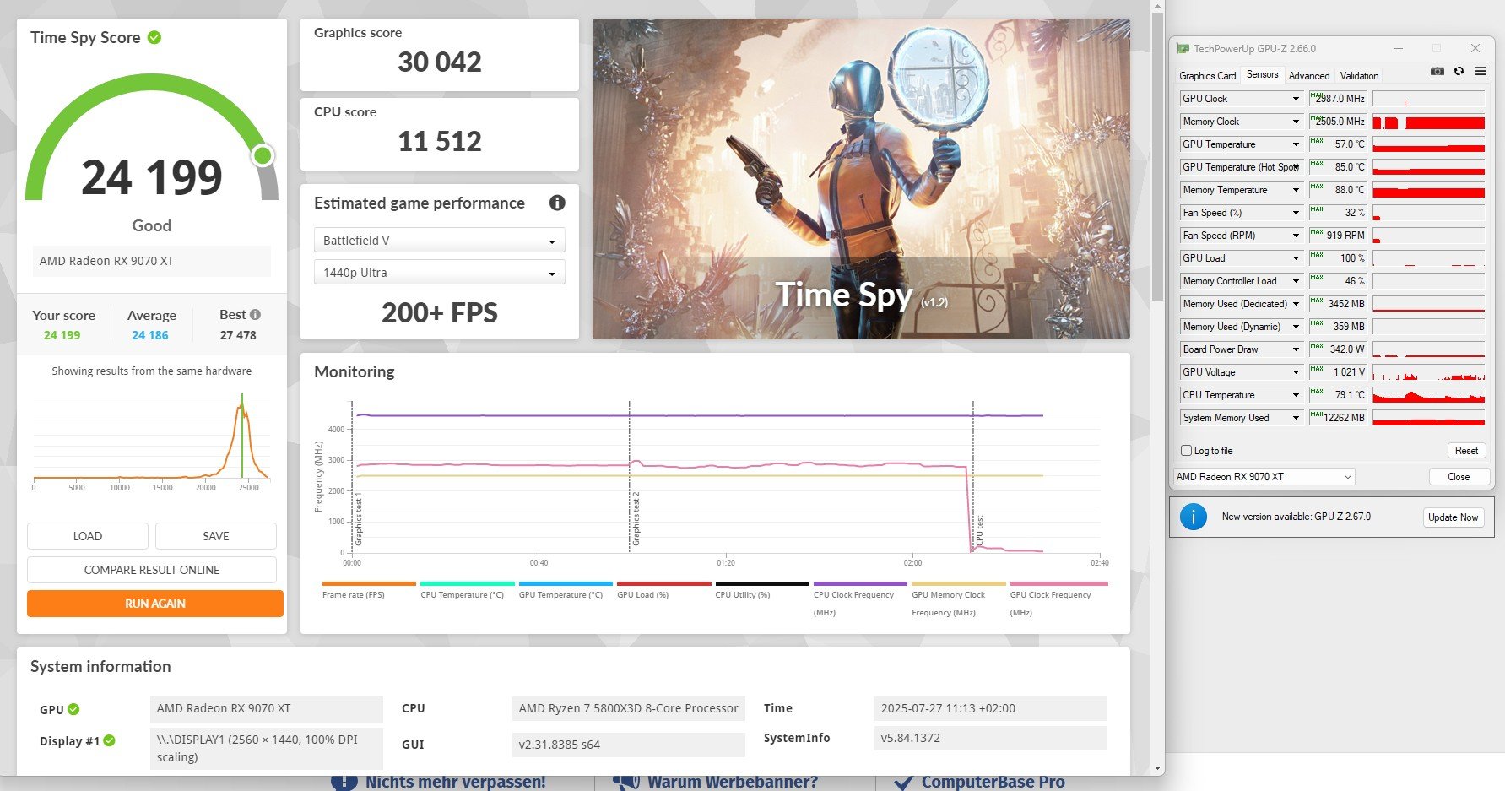The image size is (1505, 791).
Task: Toggle the CPU Clock Frequency legend item
Action: [860, 599]
